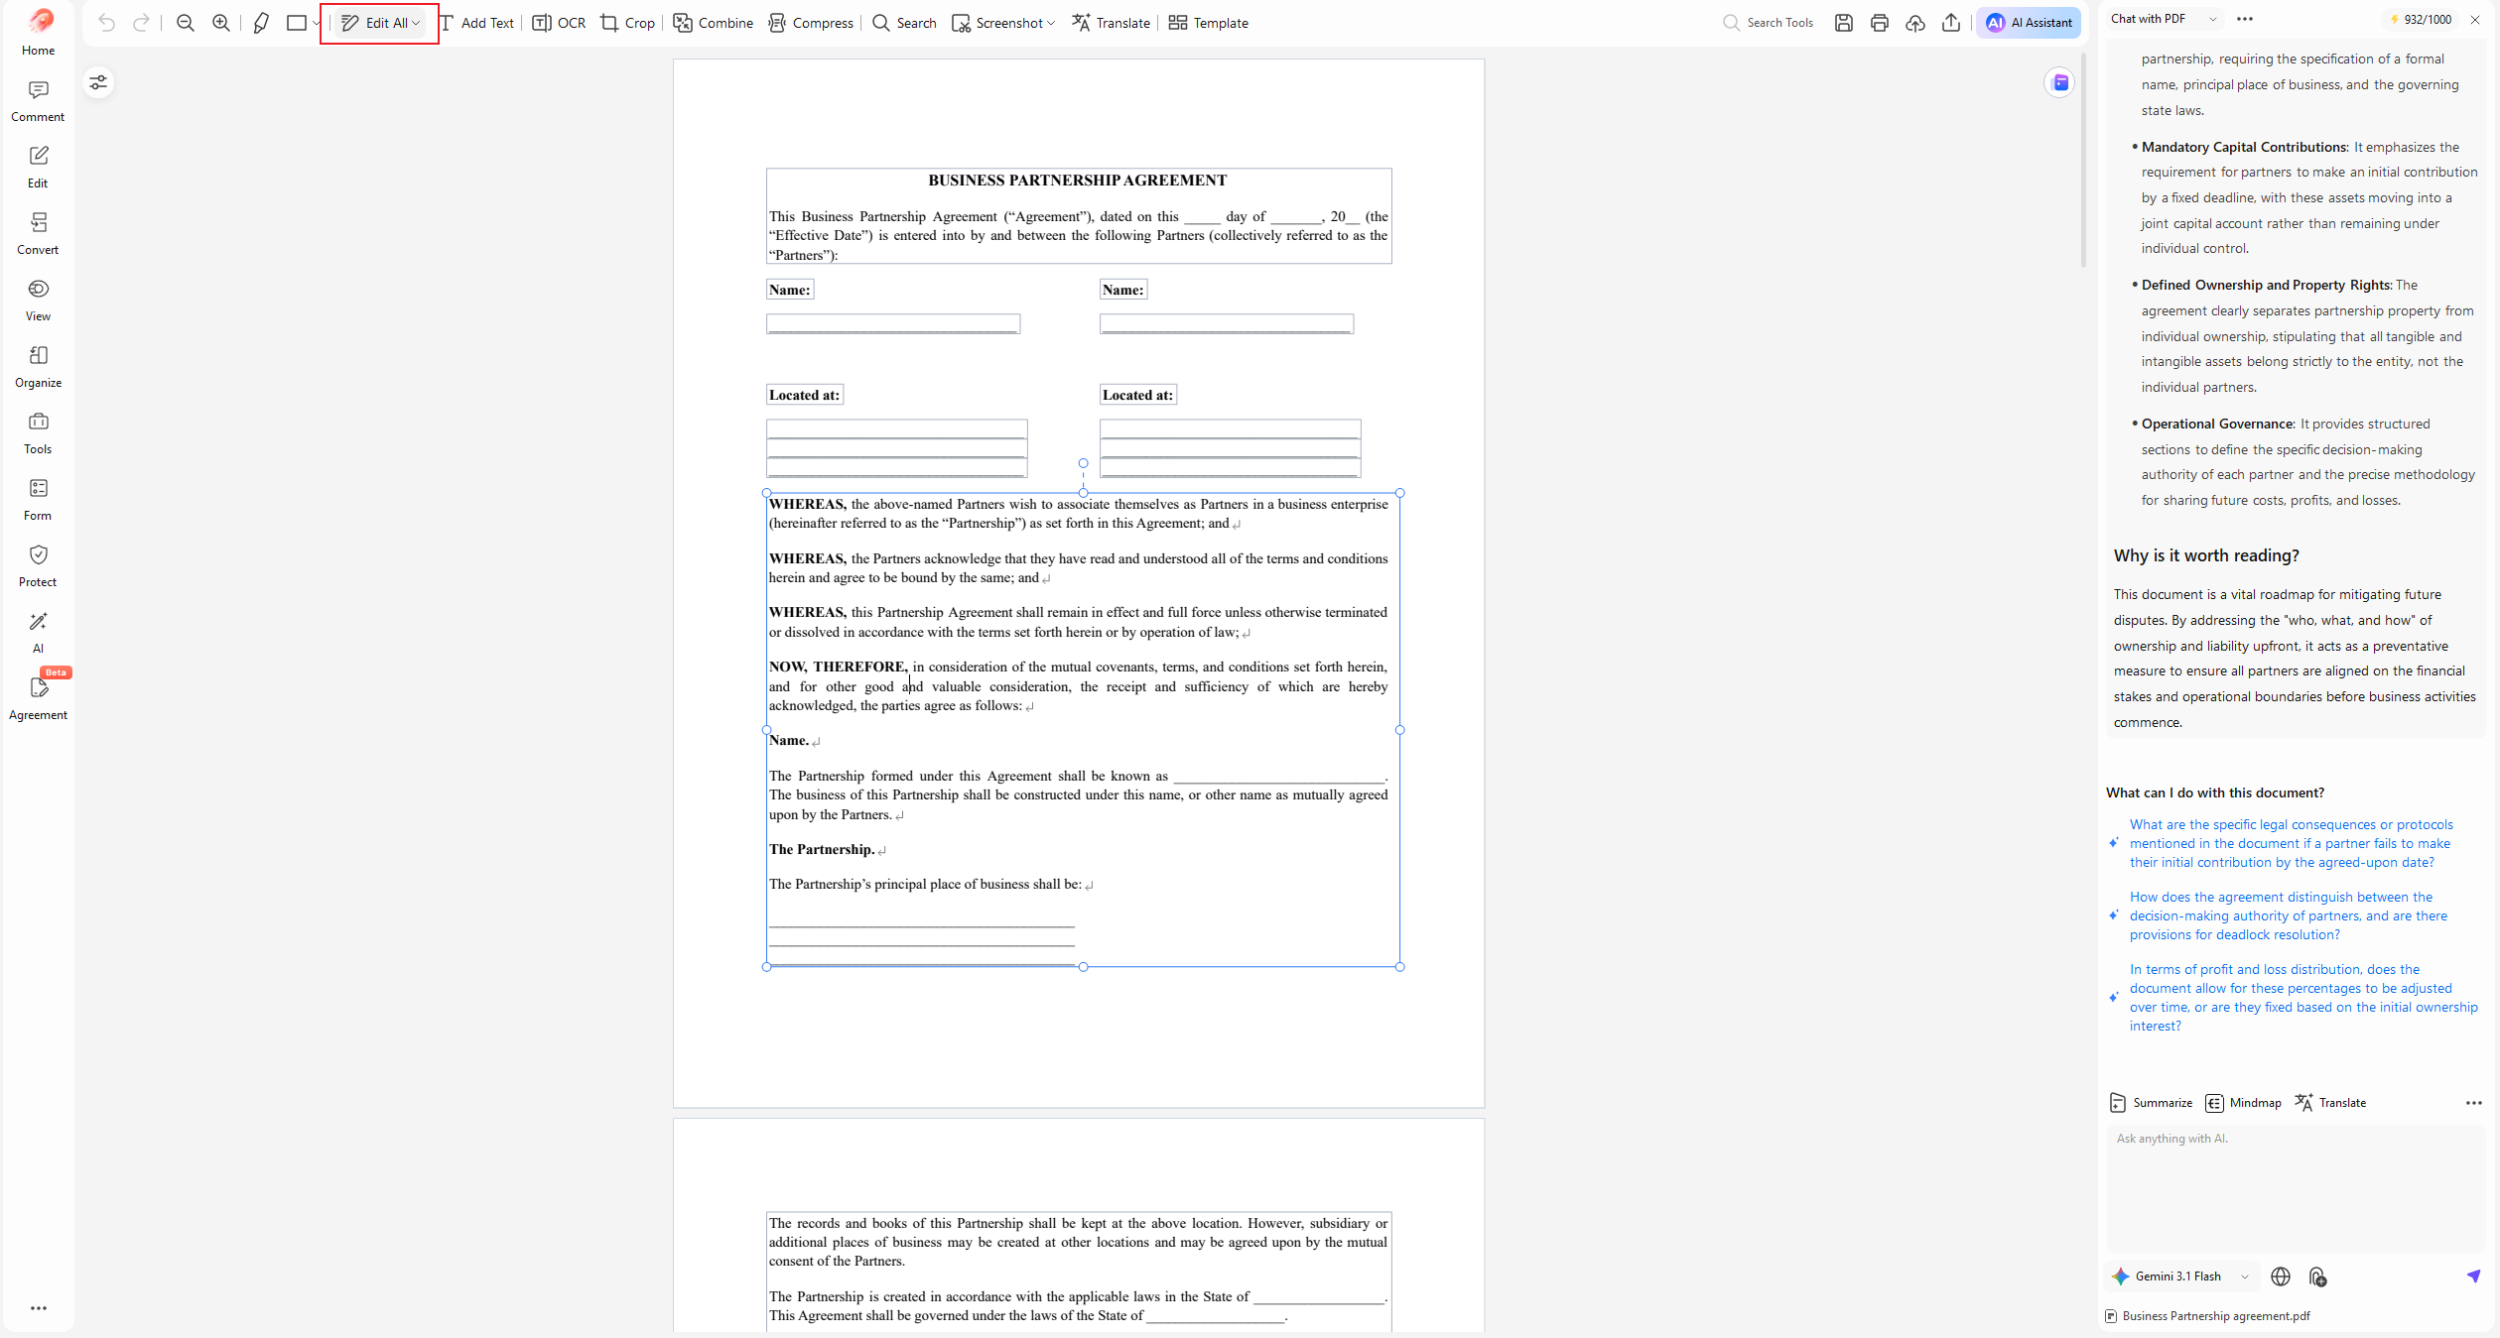Click the attach document icon
This screenshot has width=2500, height=1338.
2317,1277
